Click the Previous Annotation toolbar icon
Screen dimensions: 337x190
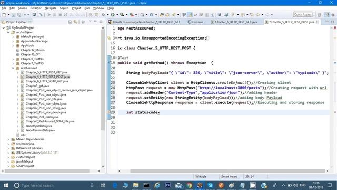tap(243, 15)
